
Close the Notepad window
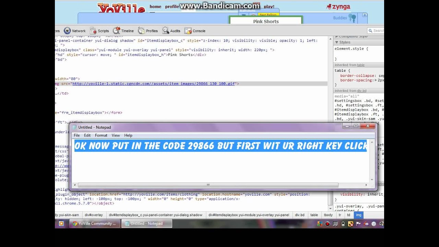click(368, 126)
